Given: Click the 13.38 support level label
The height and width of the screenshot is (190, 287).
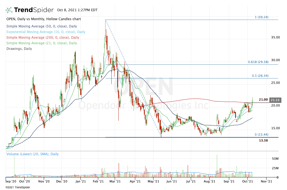Looking at the screenshot, I should 263,140.
